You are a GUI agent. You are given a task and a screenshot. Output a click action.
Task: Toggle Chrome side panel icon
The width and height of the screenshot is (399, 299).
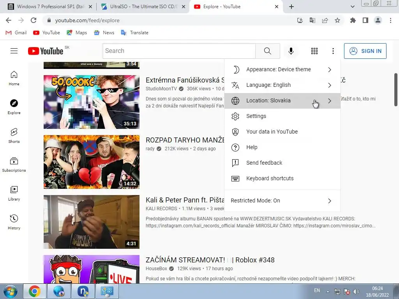[365, 20]
